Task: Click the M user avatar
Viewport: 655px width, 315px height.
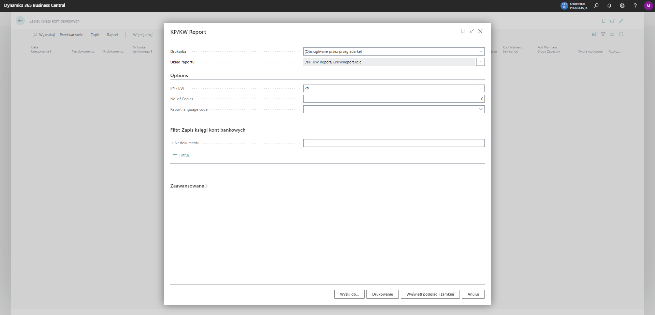Action: pos(648,6)
